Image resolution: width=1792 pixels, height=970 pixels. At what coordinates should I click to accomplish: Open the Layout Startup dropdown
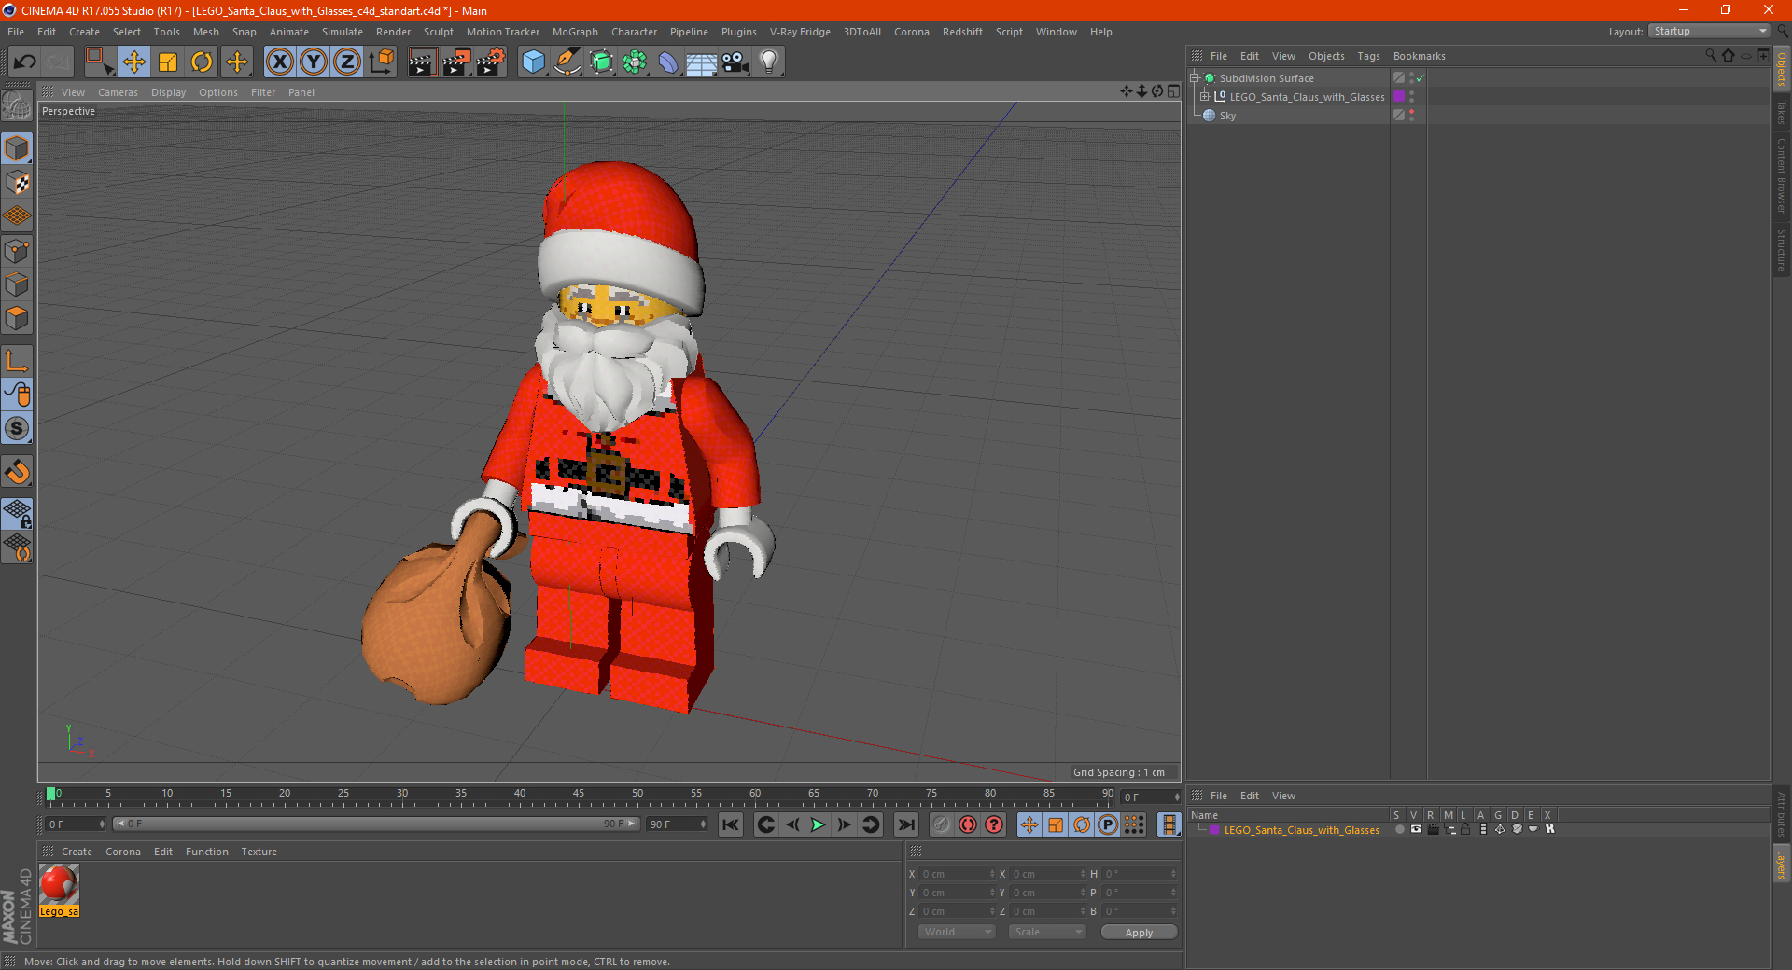pyautogui.click(x=1709, y=31)
